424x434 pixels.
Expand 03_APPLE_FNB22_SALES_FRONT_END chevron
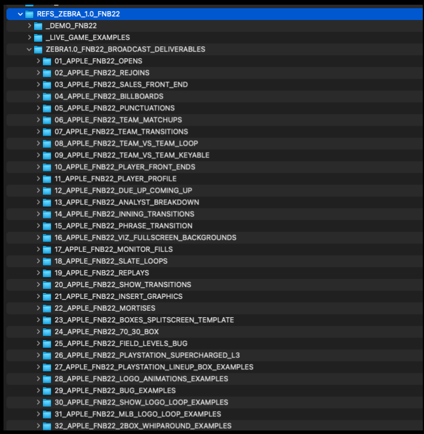39,85
